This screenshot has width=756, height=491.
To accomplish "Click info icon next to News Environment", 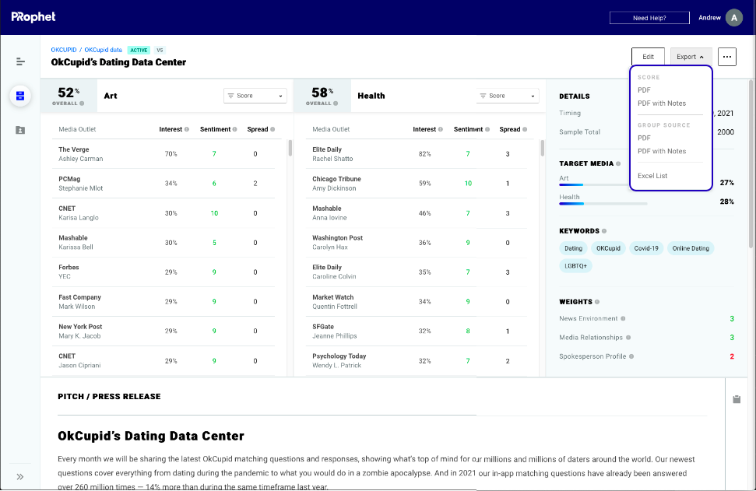I will click(x=623, y=318).
